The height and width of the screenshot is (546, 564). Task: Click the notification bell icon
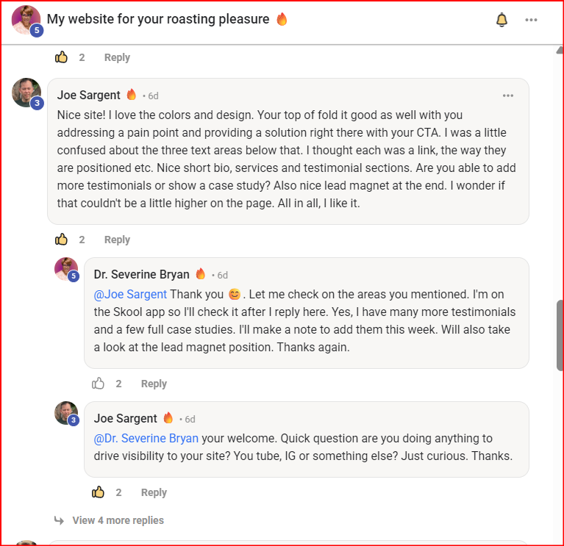[x=501, y=20]
